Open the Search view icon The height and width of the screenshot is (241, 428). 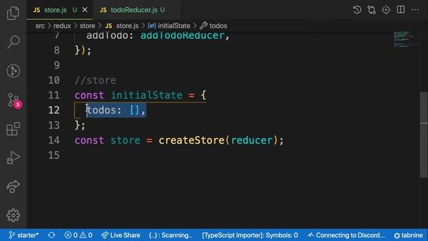[x=13, y=42]
